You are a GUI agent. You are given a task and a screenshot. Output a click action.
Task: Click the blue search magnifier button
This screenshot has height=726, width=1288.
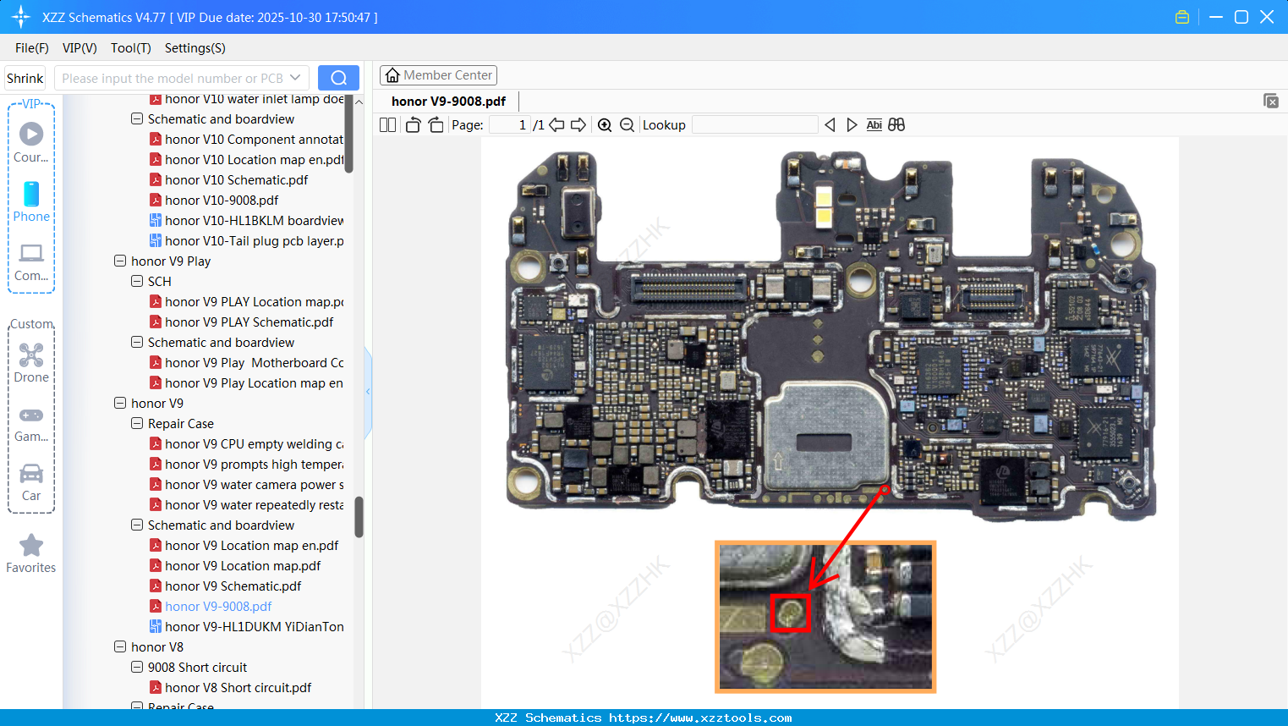[x=338, y=78]
